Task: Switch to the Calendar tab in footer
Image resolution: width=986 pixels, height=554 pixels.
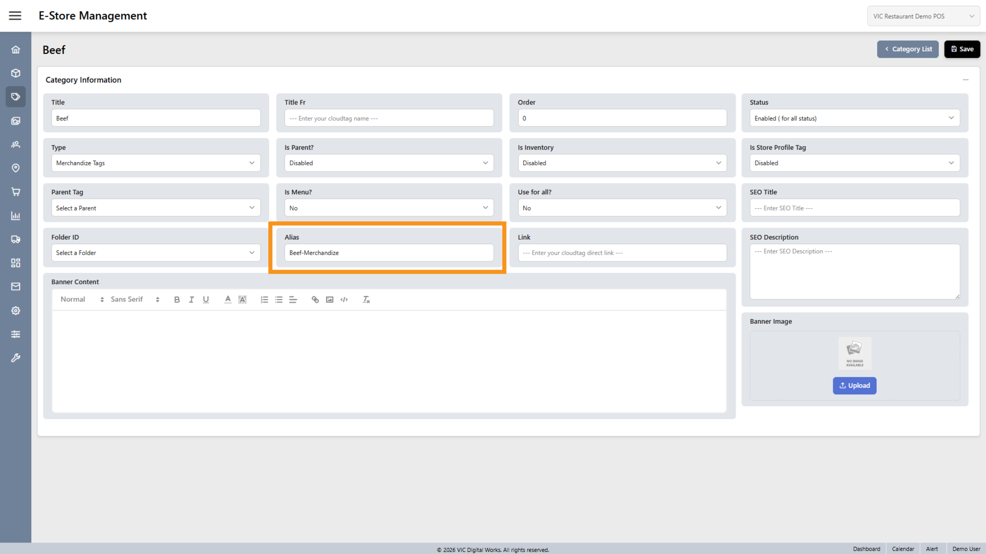Action: (x=903, y=549)
